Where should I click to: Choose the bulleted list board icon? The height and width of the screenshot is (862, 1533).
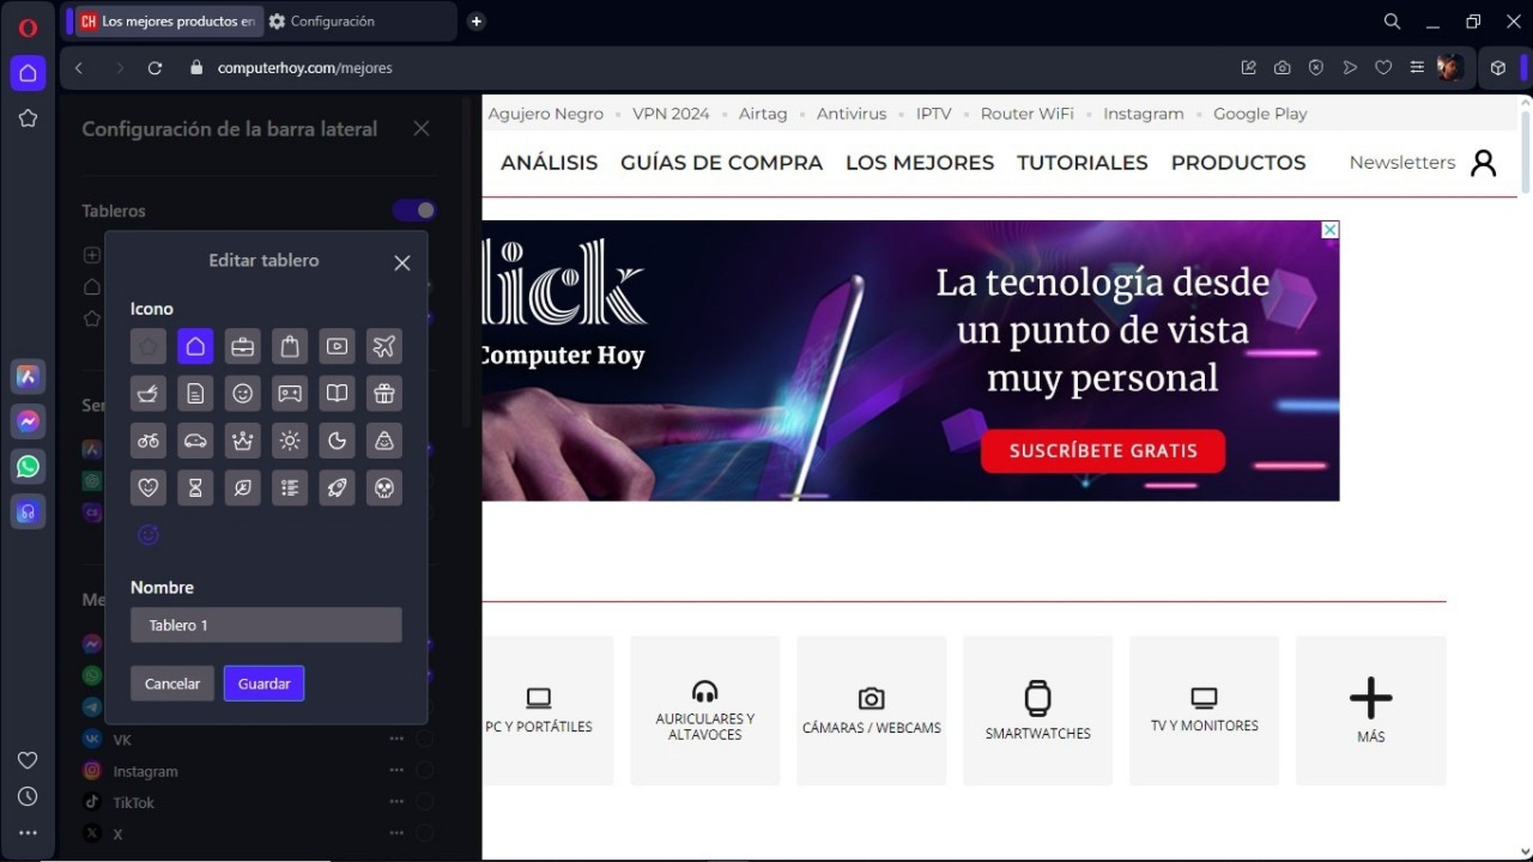(289, 488)
